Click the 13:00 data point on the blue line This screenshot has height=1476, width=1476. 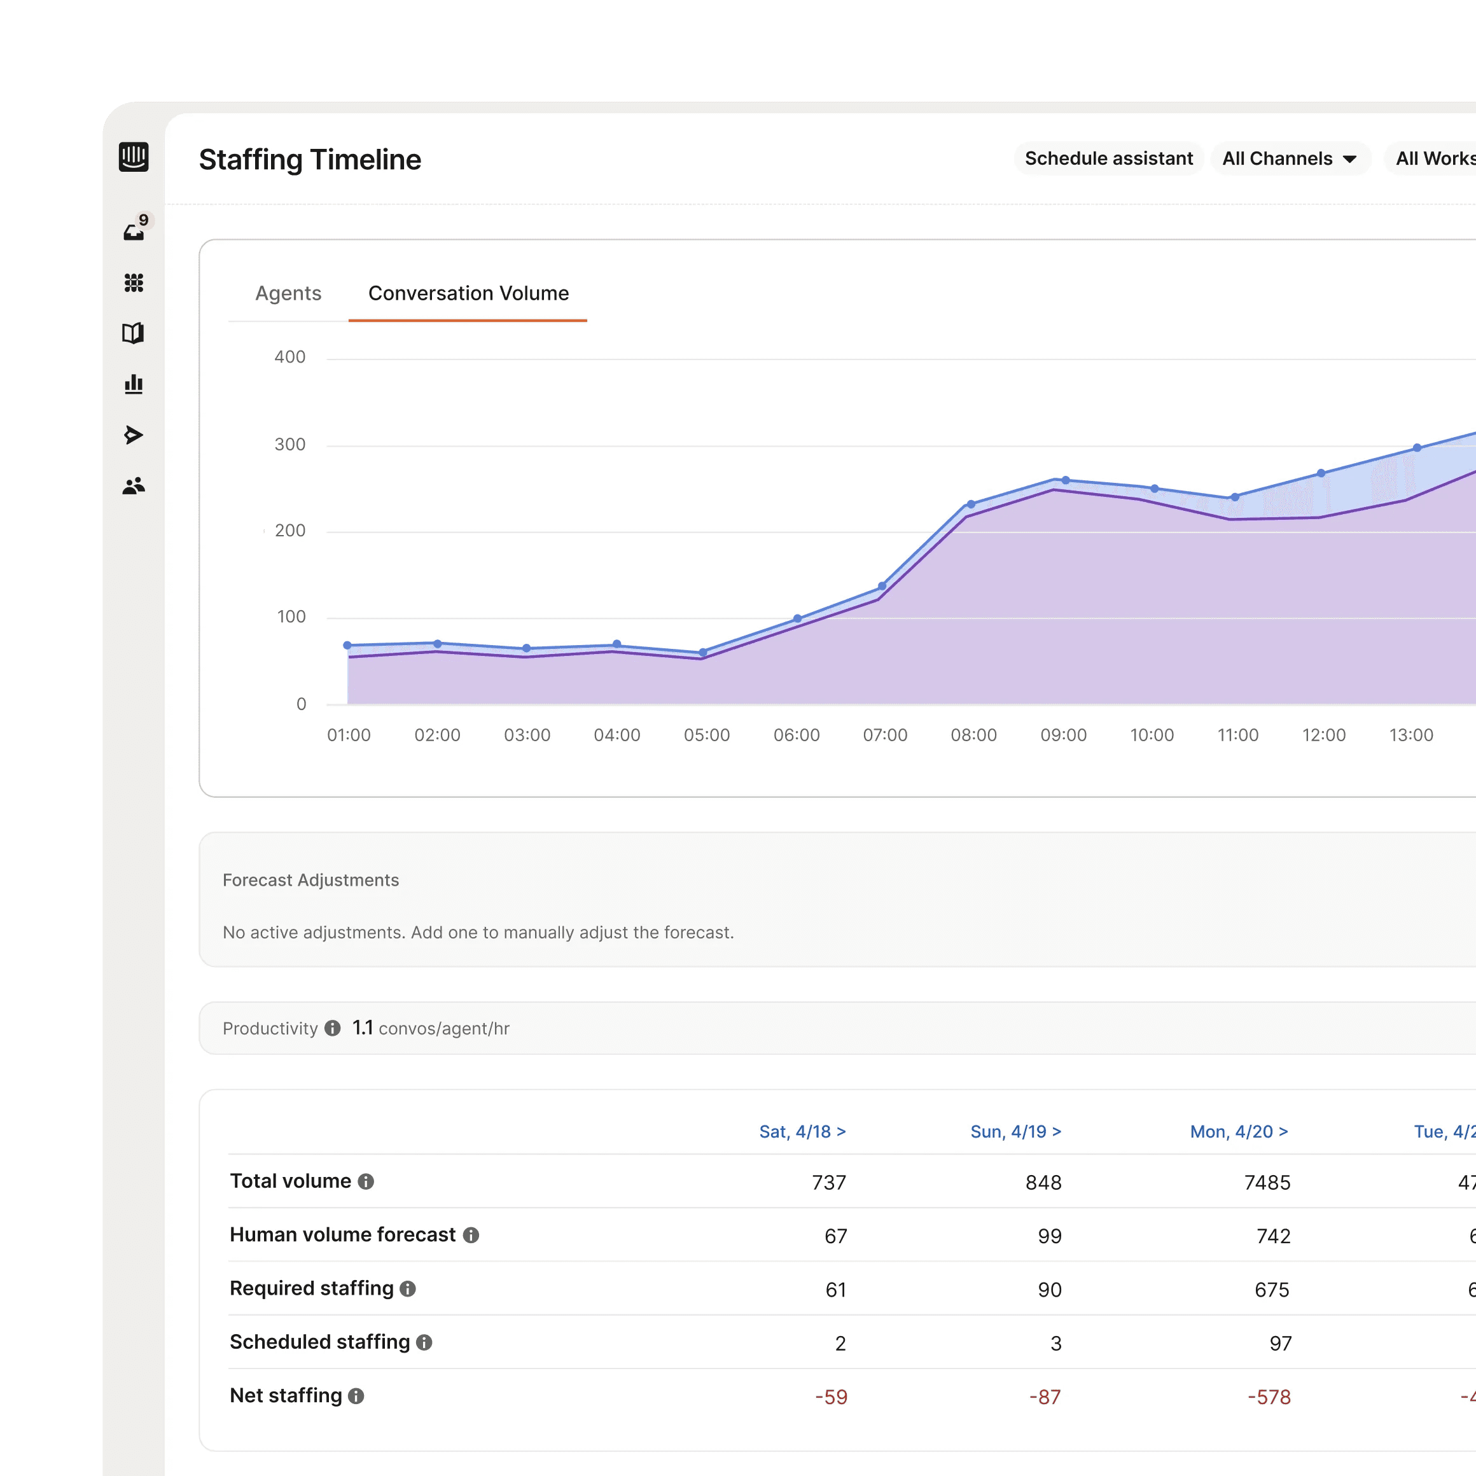point(1417,448)
